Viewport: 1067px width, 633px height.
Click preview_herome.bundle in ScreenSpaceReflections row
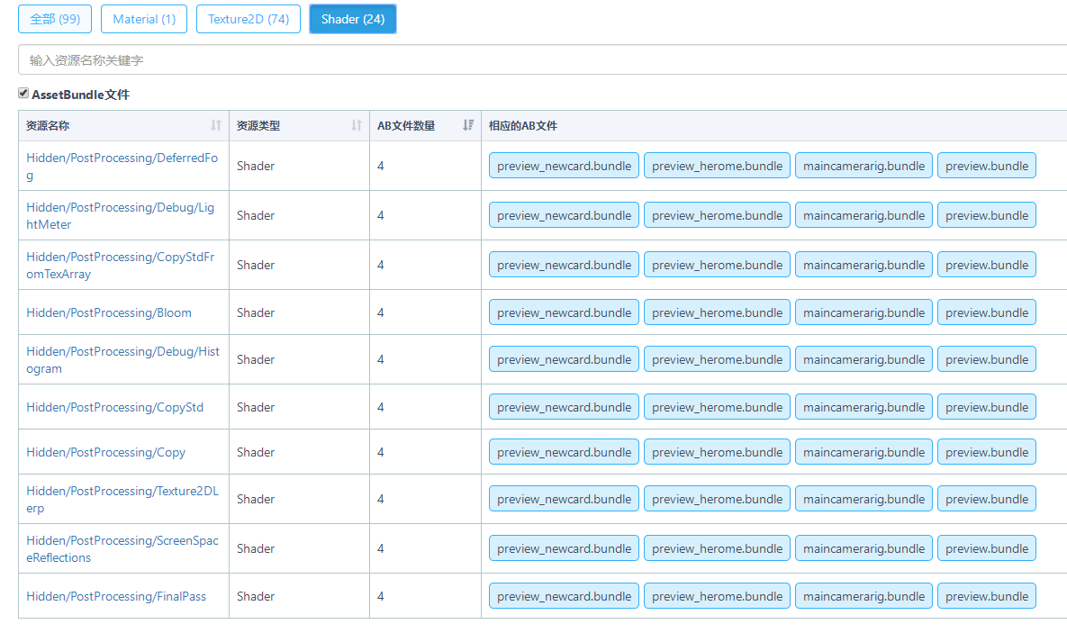point(718,548)
